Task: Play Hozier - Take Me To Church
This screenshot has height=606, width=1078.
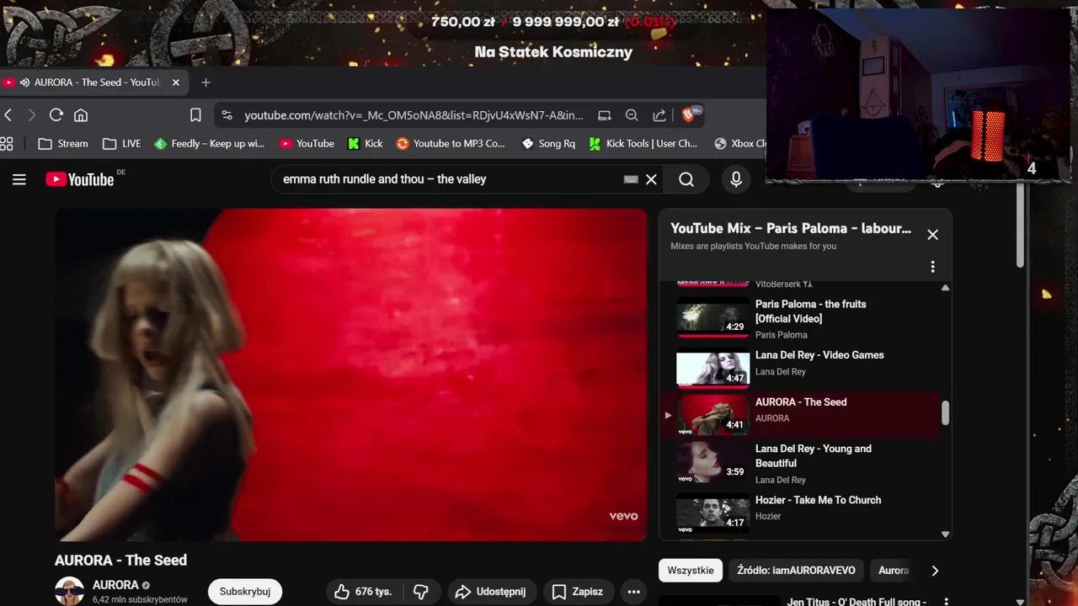Action: click(800, 512)
